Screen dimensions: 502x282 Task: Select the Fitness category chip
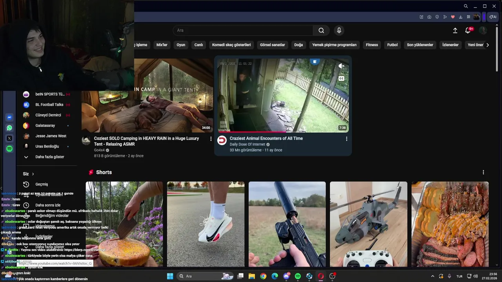372,45
